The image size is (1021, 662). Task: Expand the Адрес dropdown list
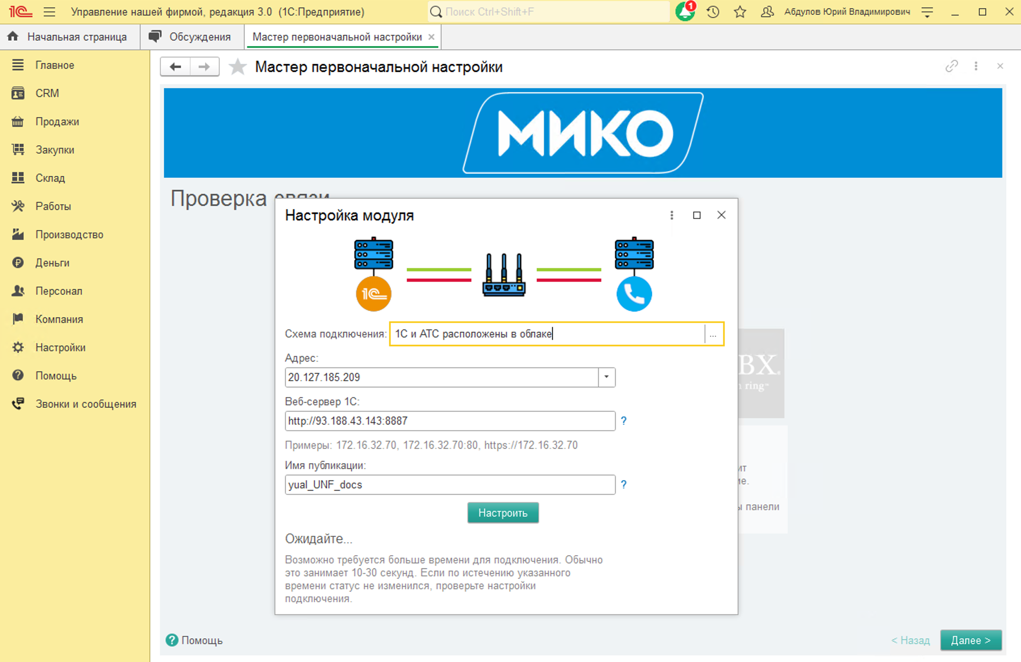pyautogui.click(x=606, y=377)
